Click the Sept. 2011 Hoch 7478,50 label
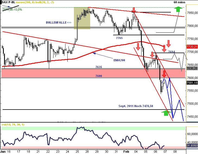 (136, 106)
